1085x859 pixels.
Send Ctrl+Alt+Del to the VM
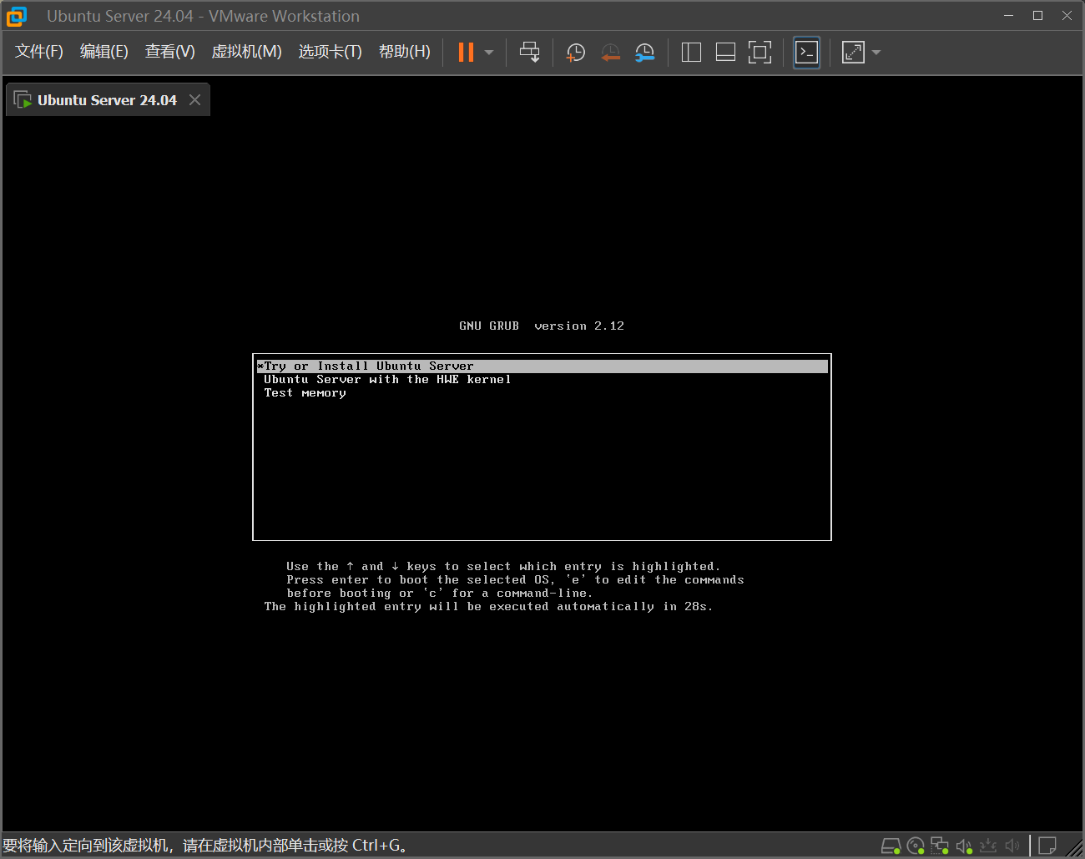(x=529, y=52)
